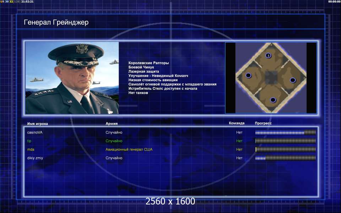The width and height of the screenshot is (341, 213).
Task: Click team value 'Нет' for casinoVA
Action: click(239, 132)
